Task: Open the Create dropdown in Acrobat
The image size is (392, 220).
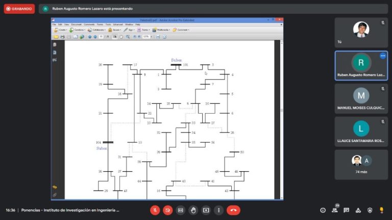Action: [60, 30]
